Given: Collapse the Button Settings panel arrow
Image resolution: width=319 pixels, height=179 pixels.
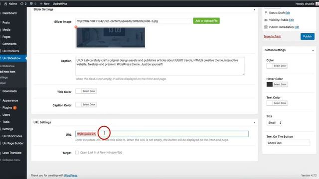Looking at the screenshot, I should (x=313, y=50).
